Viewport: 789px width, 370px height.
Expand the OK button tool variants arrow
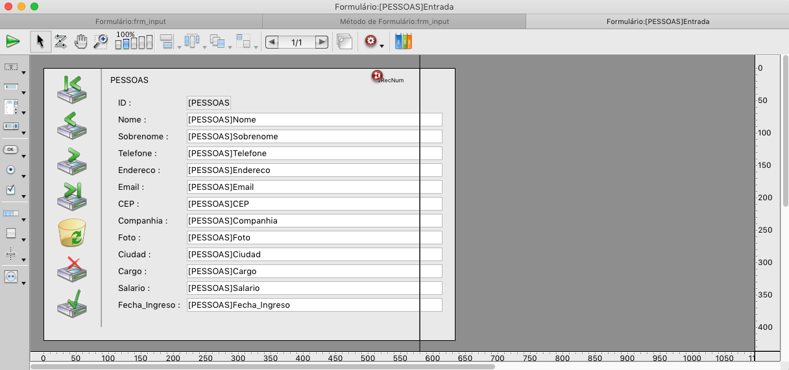click(x=24, y=156)
